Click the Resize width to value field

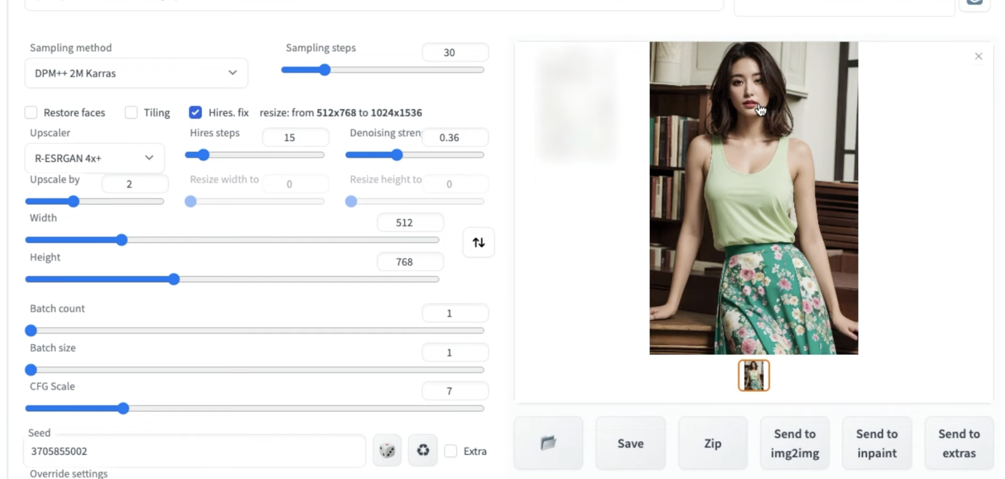(295, 184)
